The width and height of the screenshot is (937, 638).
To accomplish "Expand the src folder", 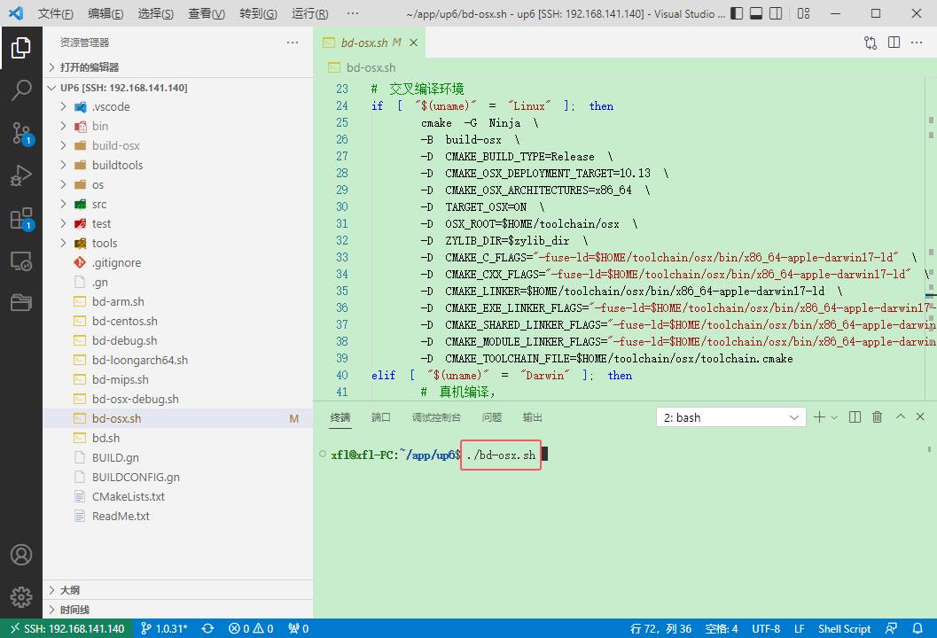I will [x=99, y=204].
